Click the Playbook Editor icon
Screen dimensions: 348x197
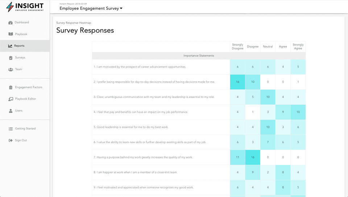[11, 99]
